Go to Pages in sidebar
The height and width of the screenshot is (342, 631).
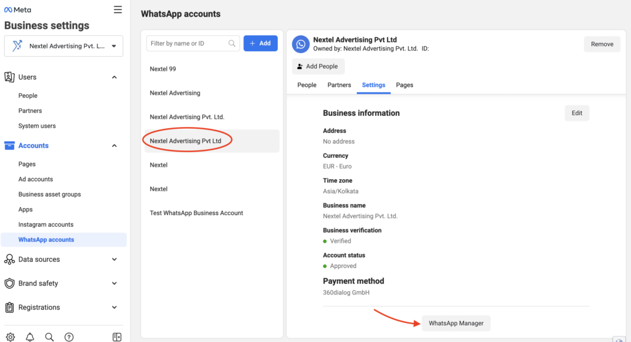(x=27, y=164)
